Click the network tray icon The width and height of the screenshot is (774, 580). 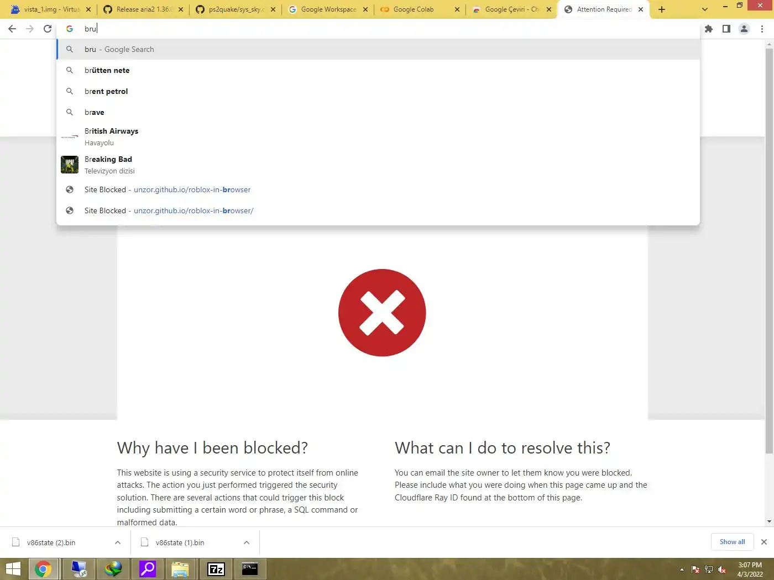click(x=709, y=570)
